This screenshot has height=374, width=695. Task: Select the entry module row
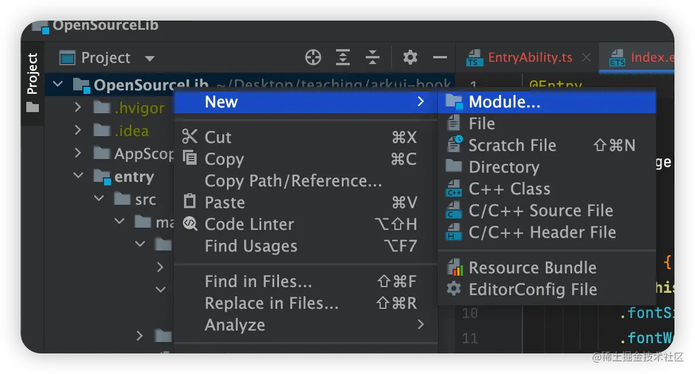109,177
